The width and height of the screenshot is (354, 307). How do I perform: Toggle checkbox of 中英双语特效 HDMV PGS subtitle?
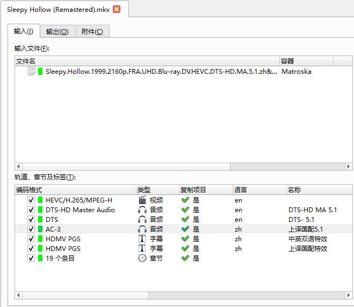(x=31, y=239)
